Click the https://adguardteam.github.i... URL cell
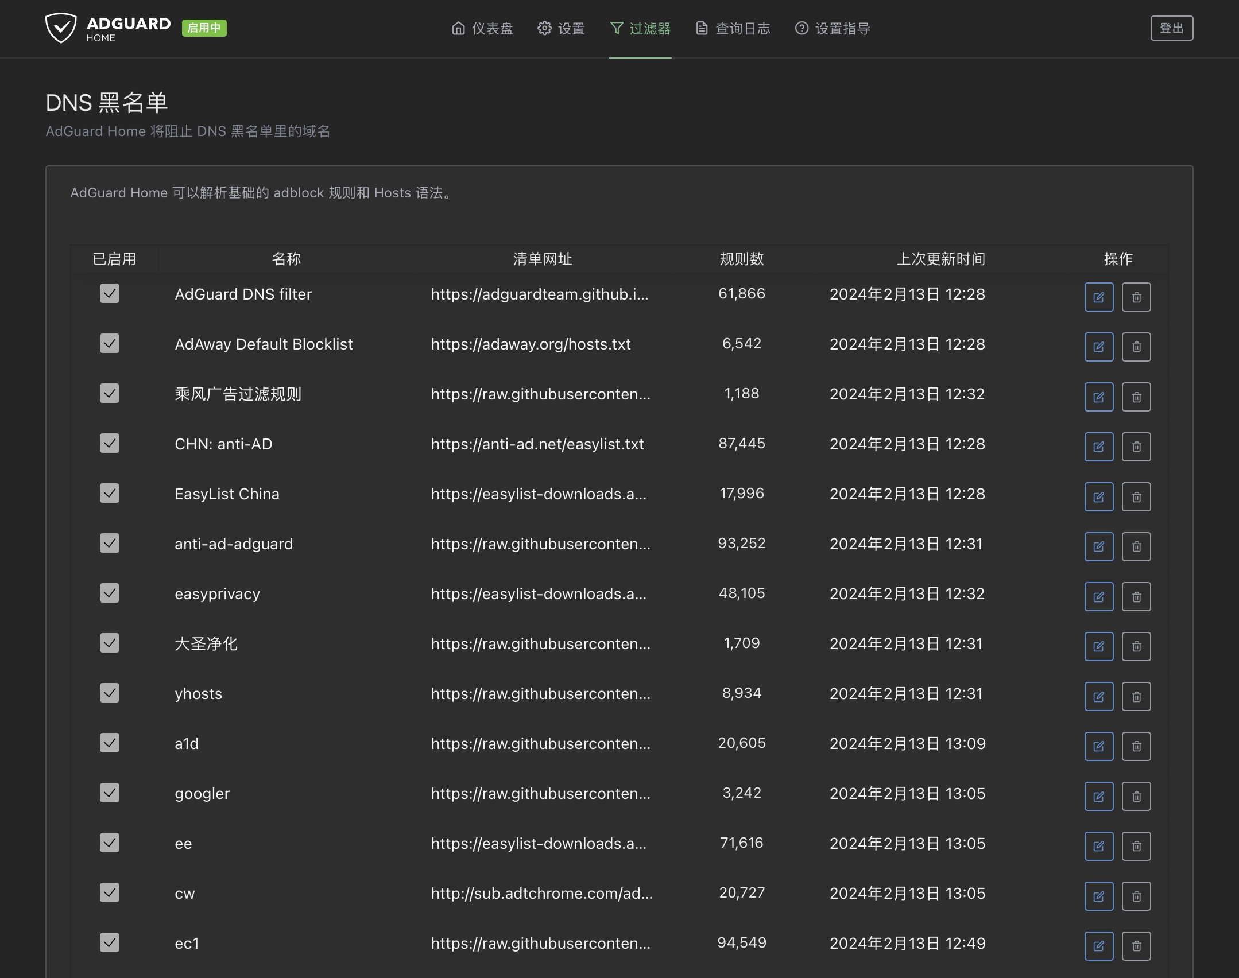The width and height of the screenshot is (1239, 978). click(540, 294)
